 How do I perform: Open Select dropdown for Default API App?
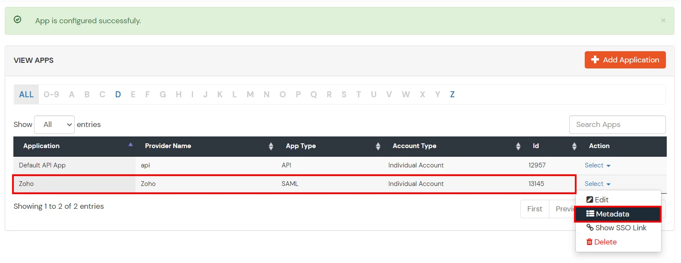[x=597, y=165]
